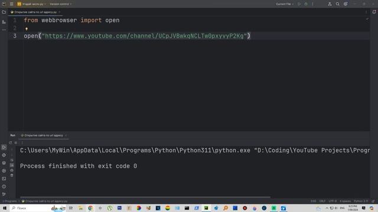Viewport: 378px width, 212px height.
Task: Change the UTF-8 file encoding
Action: coord(333,201)
